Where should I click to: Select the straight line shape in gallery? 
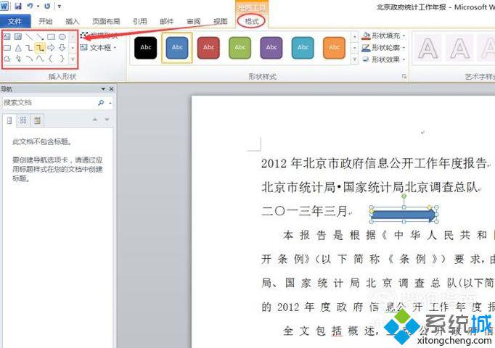[x=29, y=37]
